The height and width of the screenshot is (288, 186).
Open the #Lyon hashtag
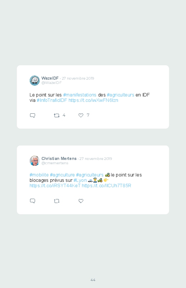tap(80, 180)
